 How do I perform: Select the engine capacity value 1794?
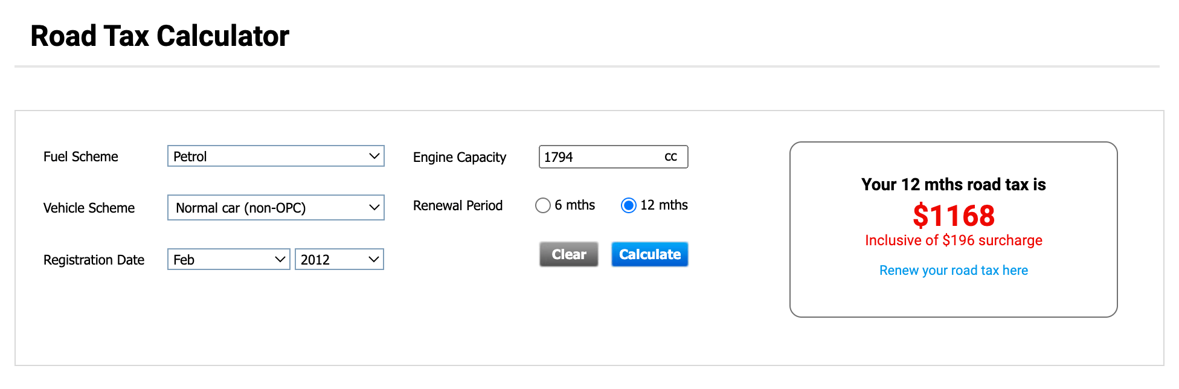click(559, 156)
